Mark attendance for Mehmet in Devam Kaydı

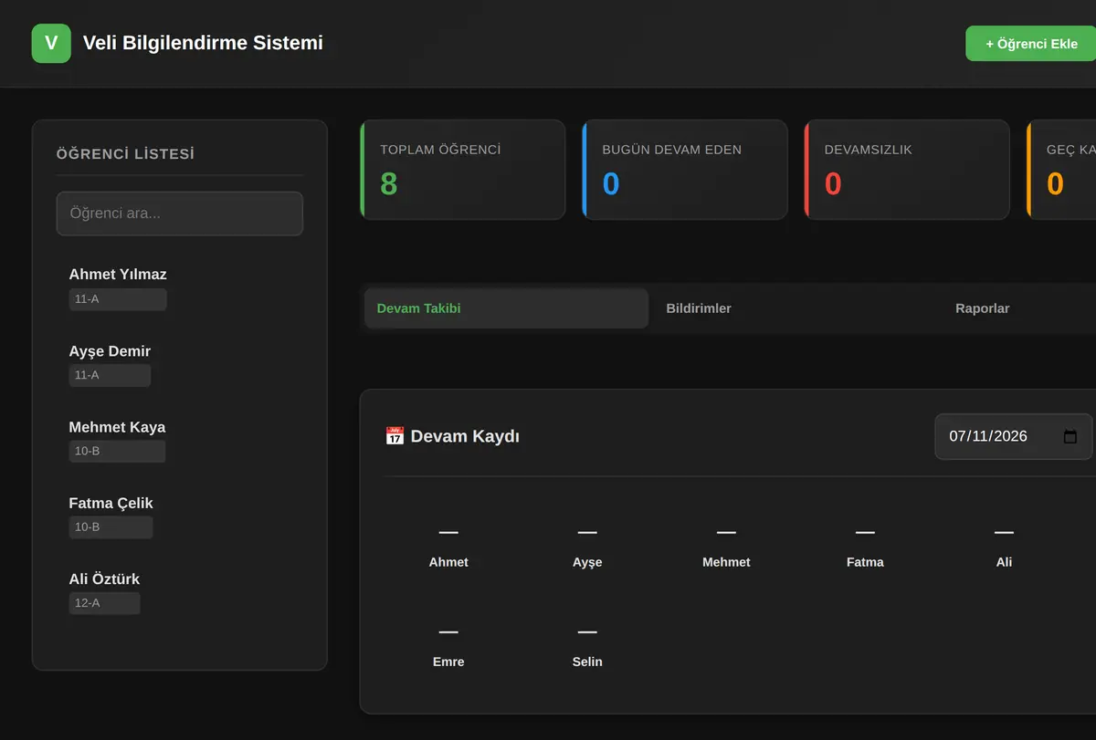(x=726, y=546)
